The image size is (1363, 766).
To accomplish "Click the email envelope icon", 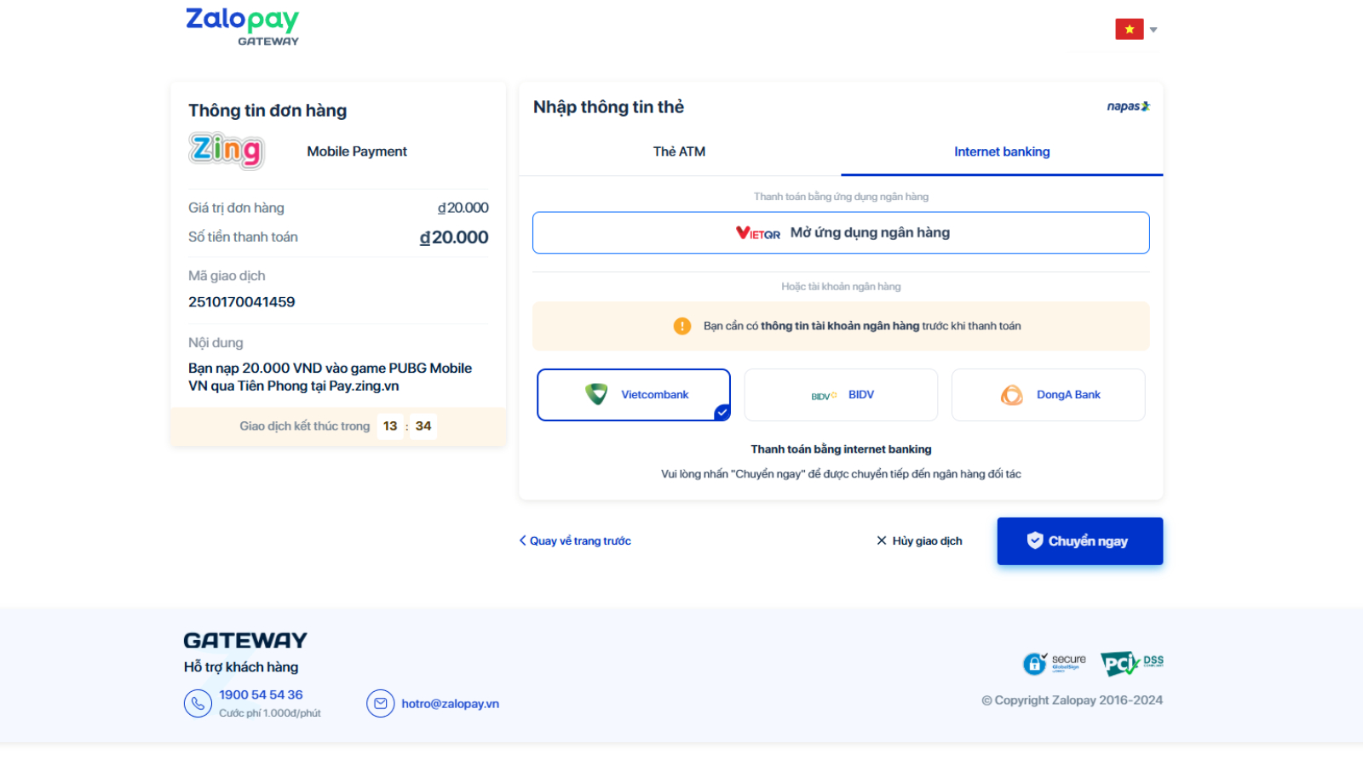I will point(381,704).
